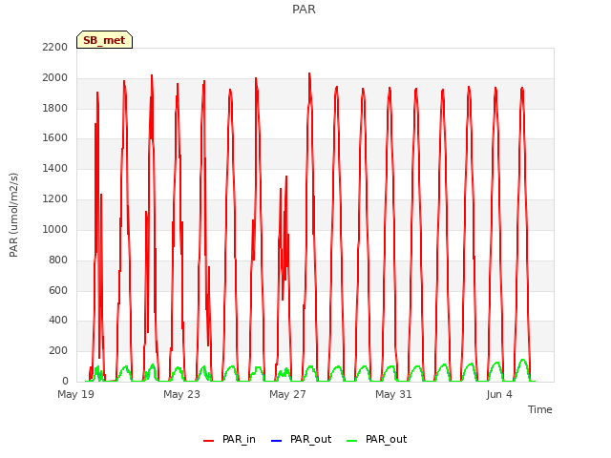
Task: Click the SB_met annotation label
Action: point(104,40)
